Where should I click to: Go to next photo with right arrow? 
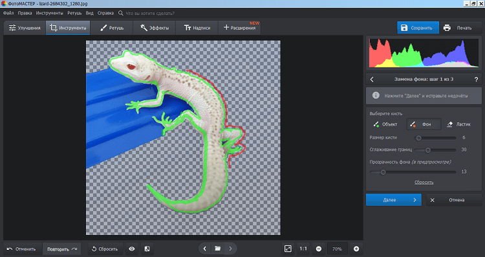point(230,249)
